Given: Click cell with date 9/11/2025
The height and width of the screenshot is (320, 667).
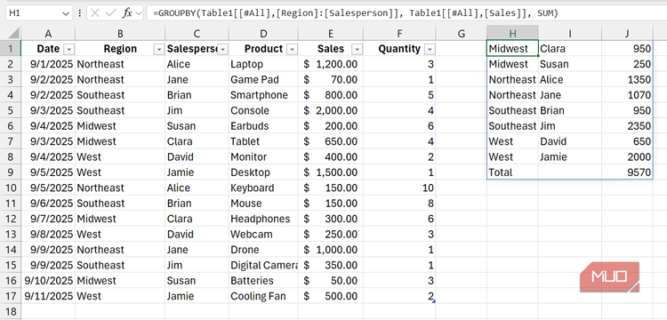Looking at the screenshot, I should (48, 296).
